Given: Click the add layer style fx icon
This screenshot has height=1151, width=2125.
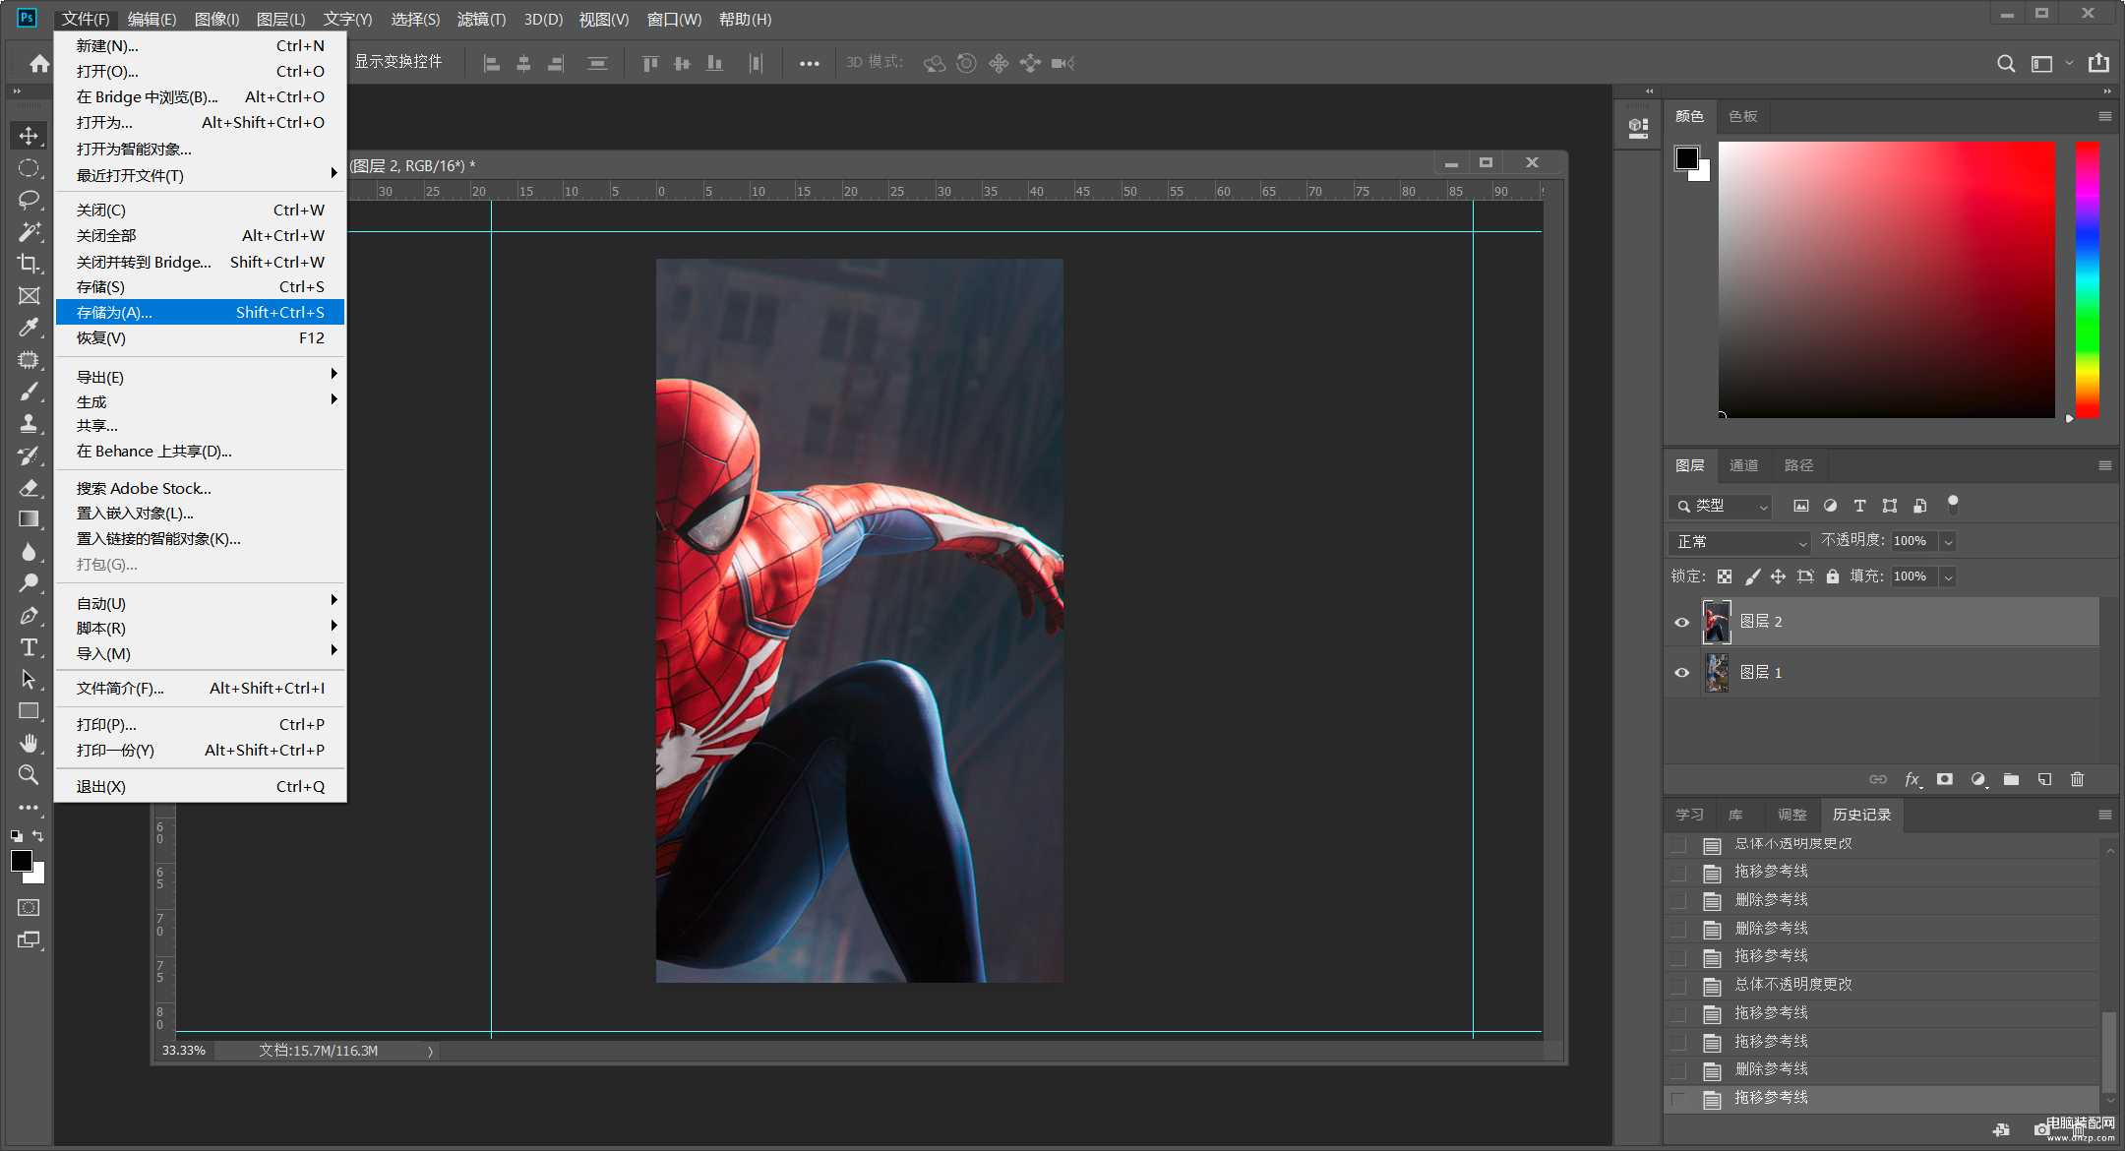Looking at the screenshot, I should click(1912, 779).
